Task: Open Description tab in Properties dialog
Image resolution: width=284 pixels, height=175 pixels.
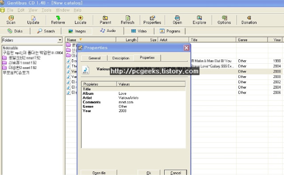Action: coord(121,58)
